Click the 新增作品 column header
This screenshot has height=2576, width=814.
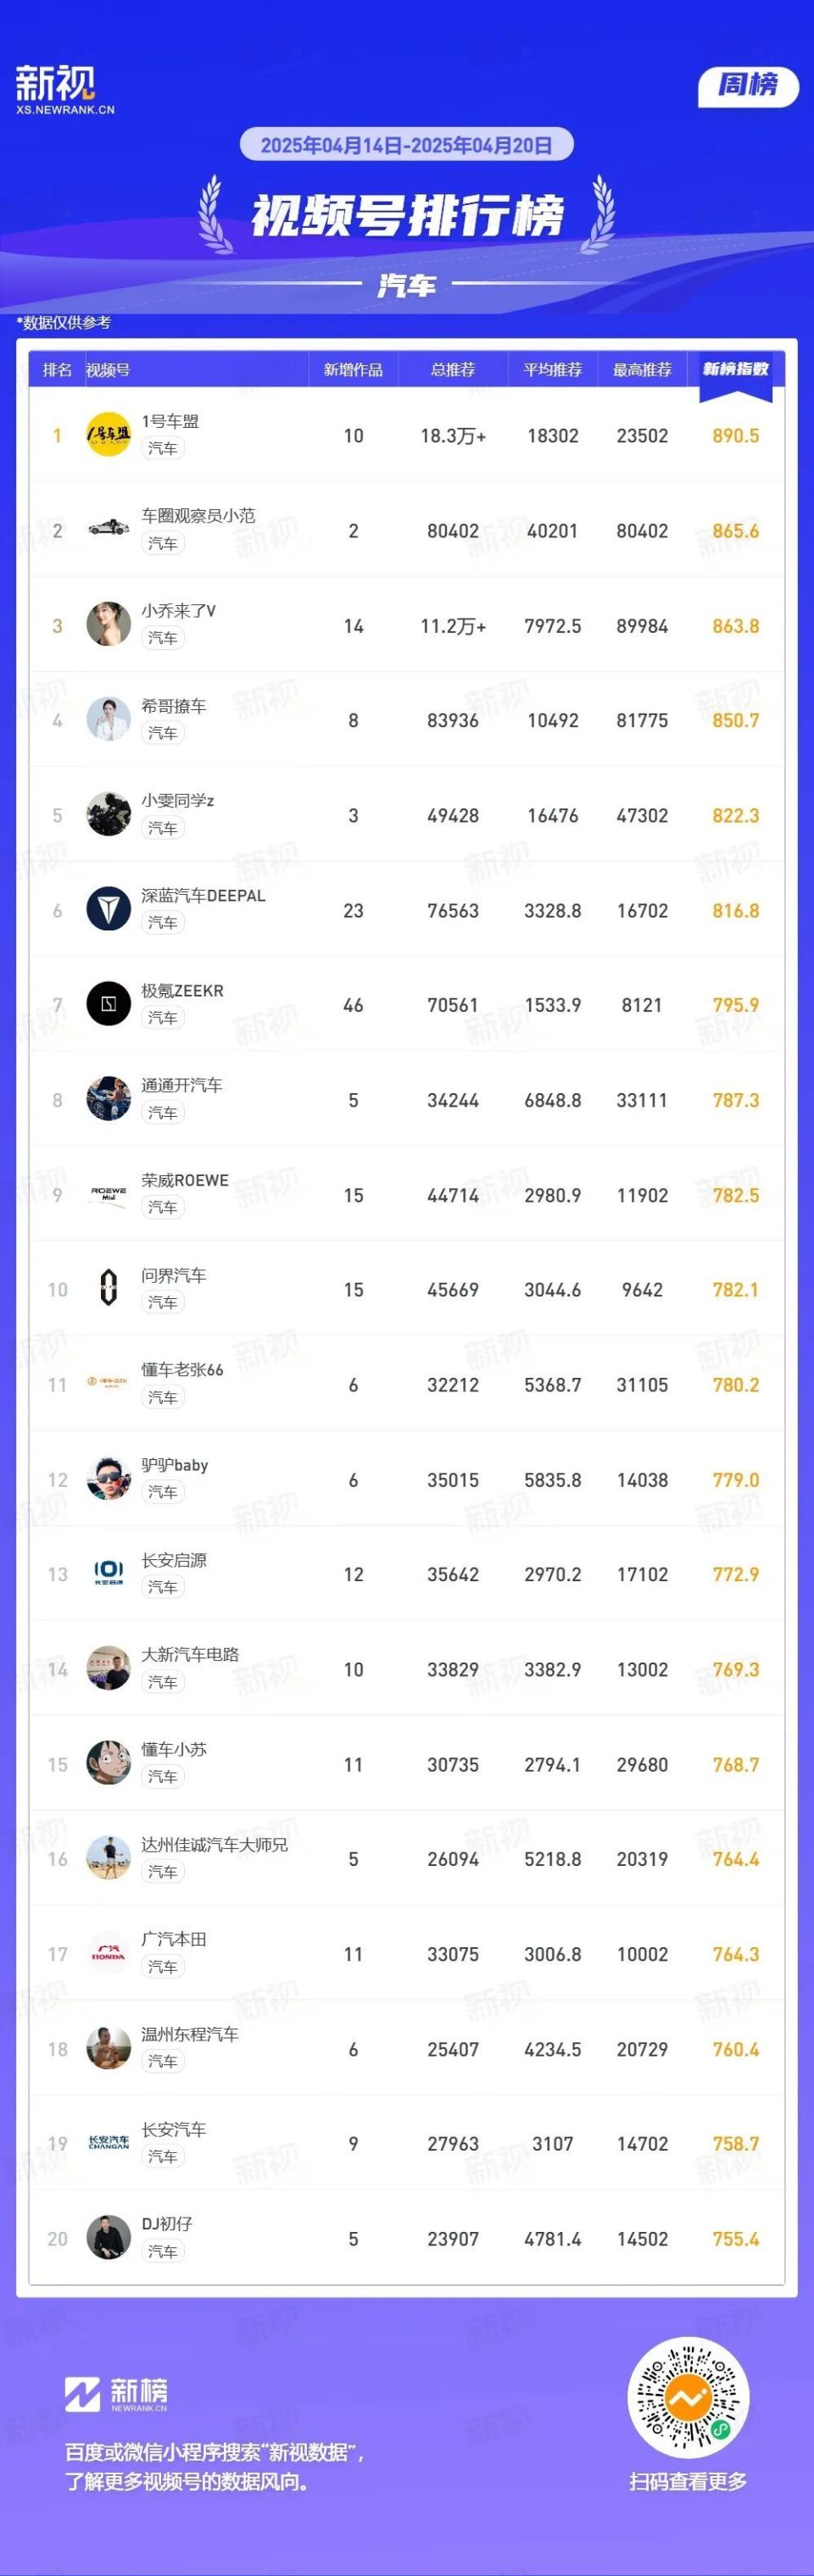pos(353,370)
